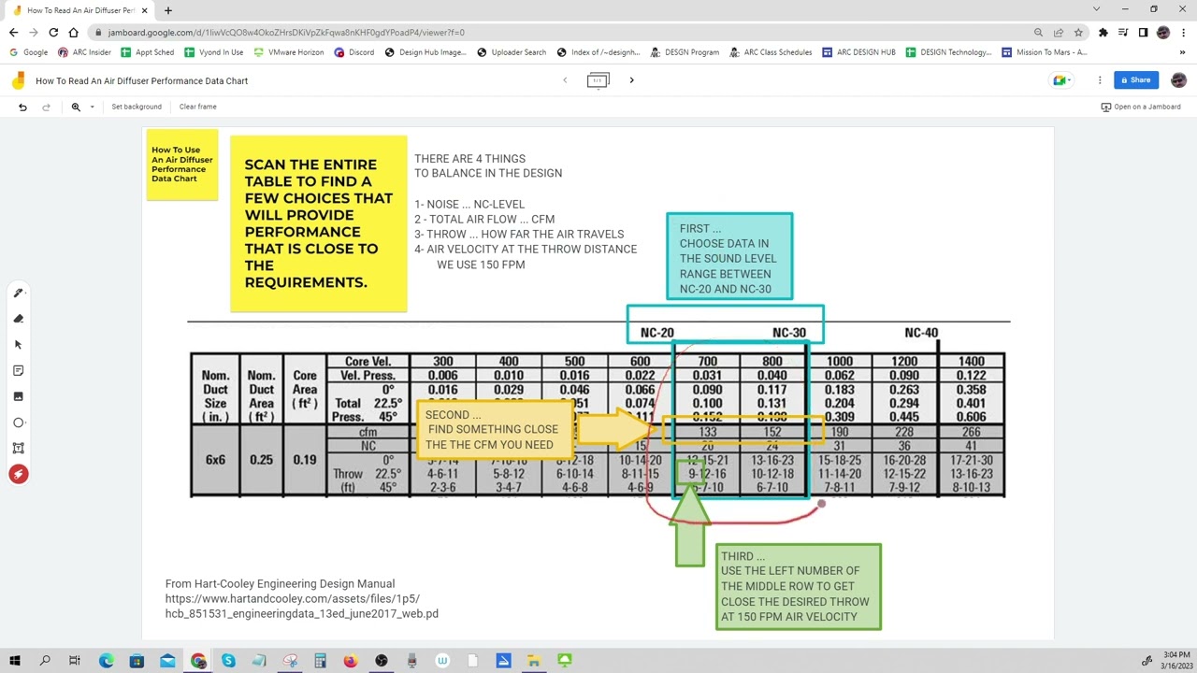1197x673 pixels.
Task: Open Windows Start menu
Action: coord(14,661)
